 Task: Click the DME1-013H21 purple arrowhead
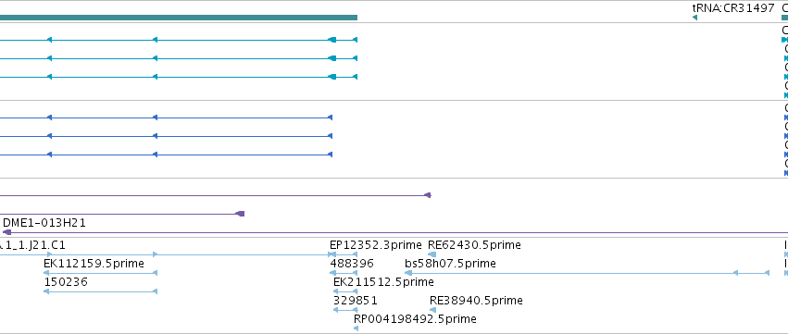point(6,232)
